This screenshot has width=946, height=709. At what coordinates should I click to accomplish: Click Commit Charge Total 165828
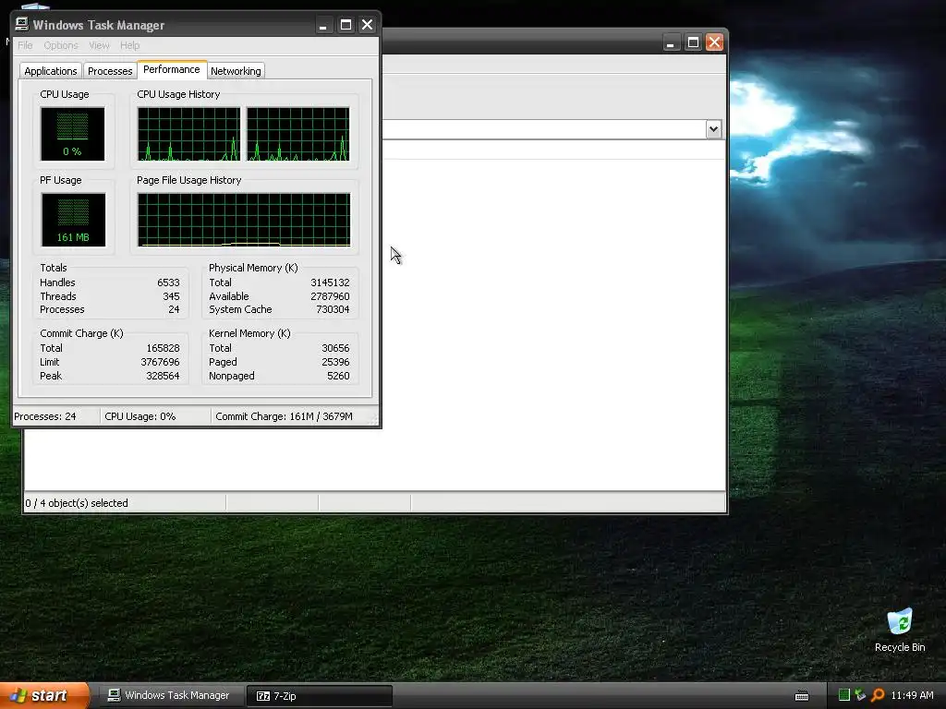pyautogui.click(x=163, y=348)
